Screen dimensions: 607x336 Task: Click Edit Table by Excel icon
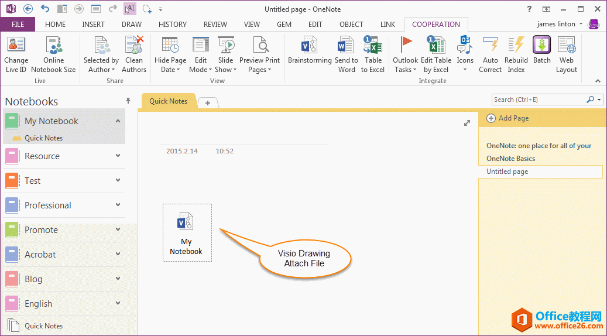pos(436,45)
